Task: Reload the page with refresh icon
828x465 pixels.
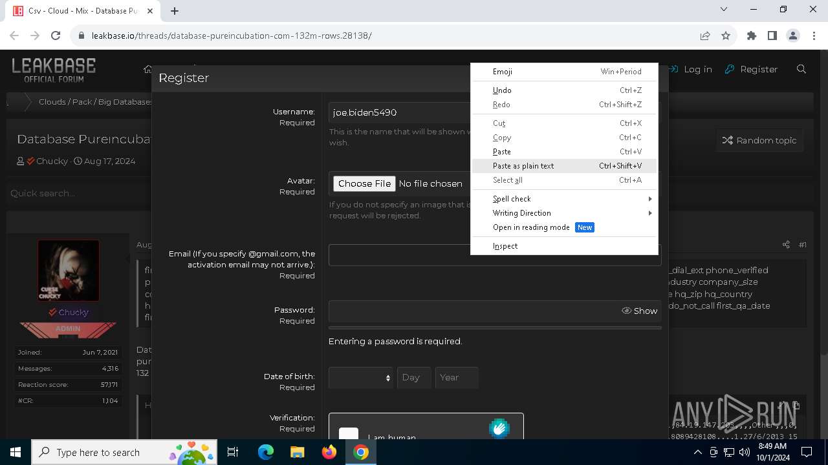Action: 56,36
